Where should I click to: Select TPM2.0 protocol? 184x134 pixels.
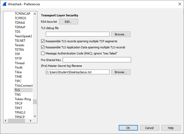pyautogui.click(x=20, y=112)
